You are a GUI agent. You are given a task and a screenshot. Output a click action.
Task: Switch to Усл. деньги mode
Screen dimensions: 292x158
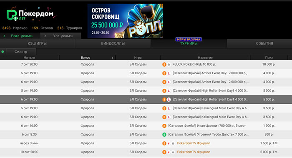61,36
